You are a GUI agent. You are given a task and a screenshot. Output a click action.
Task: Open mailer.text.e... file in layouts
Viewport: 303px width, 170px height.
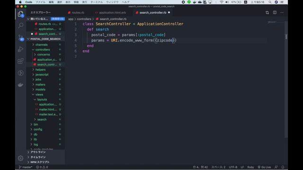tap(48, 114)
